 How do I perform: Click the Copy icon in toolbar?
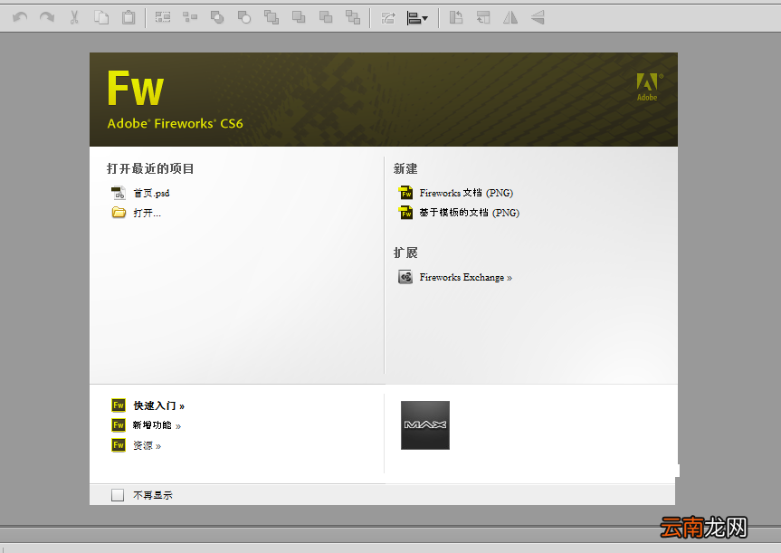[101, 18]
